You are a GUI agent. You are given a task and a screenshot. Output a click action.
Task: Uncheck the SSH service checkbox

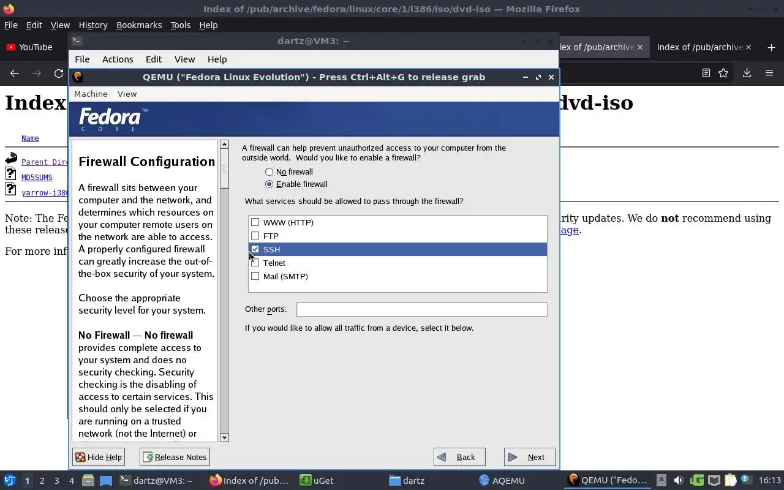point(255,249)
